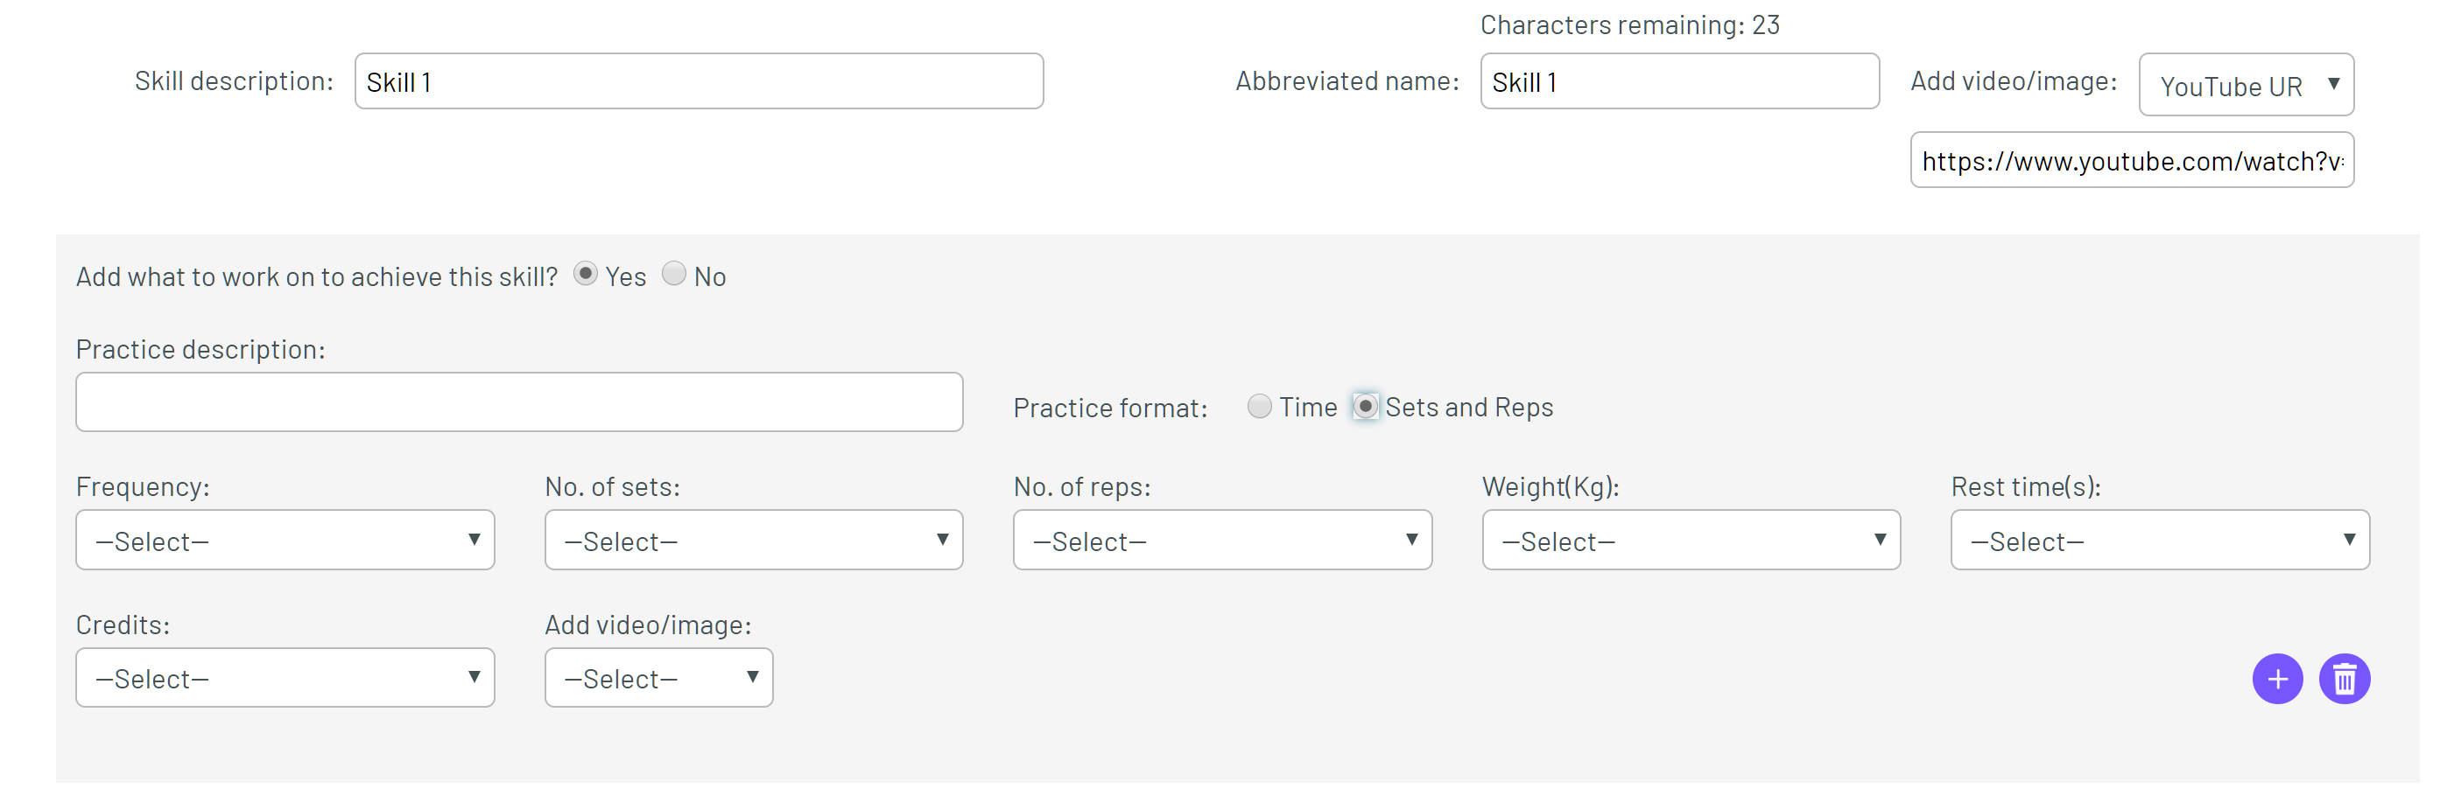Click the Skill description text field
This screenshot has height=803, width=2447.
pyautogui.click(x=700, y=81)
